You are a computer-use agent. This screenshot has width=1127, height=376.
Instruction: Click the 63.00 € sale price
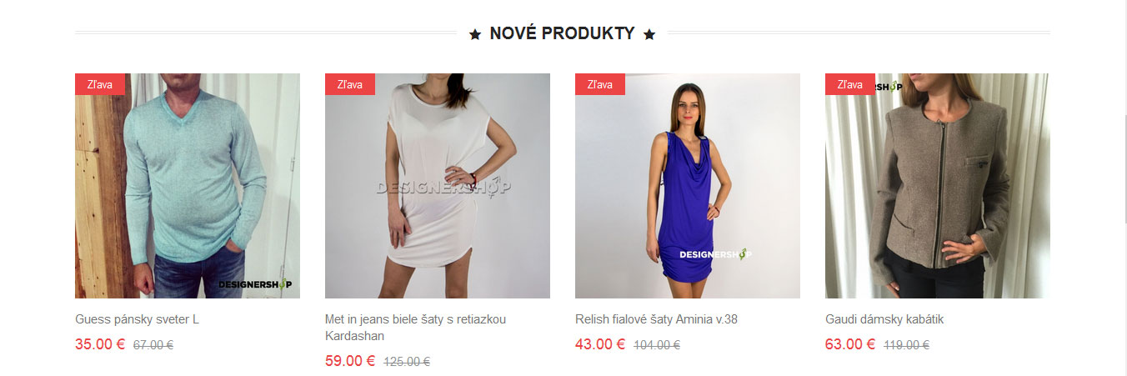[850, 344]
